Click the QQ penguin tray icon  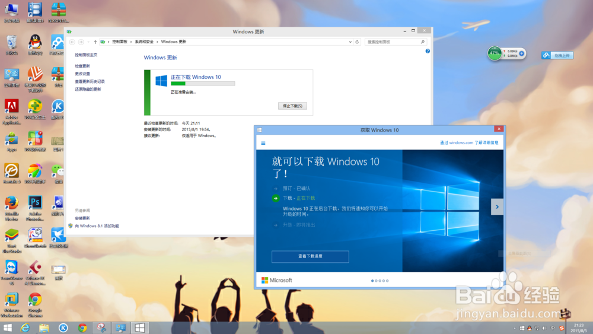[x=530, y=328]
